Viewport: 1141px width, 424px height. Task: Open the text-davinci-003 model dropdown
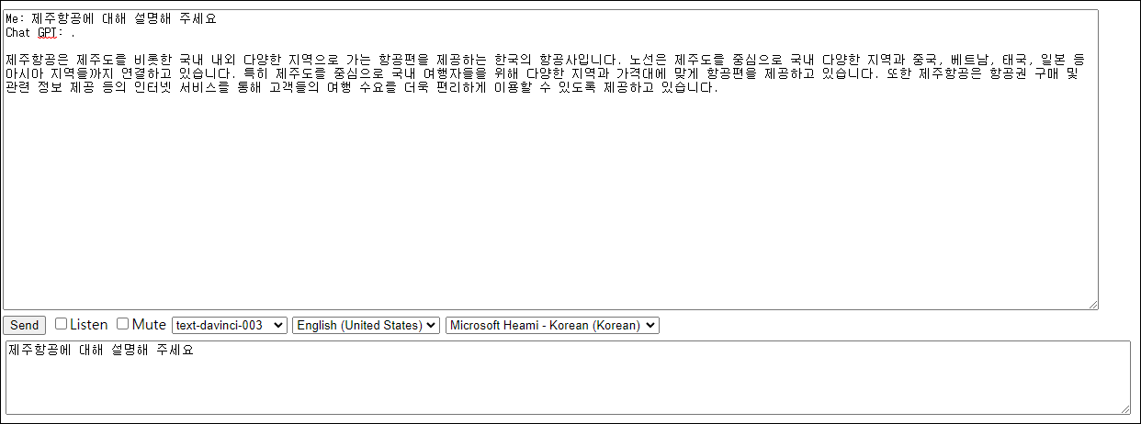[230, 325]
